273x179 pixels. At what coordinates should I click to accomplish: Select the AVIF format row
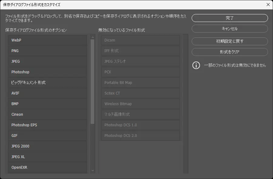[47, 93]
